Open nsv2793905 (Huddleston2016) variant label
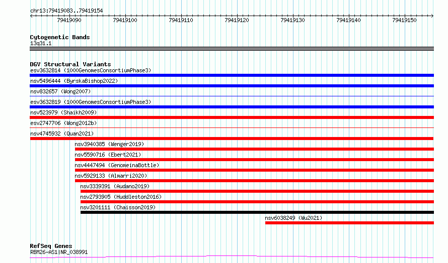448x263 pixels. 121,197
